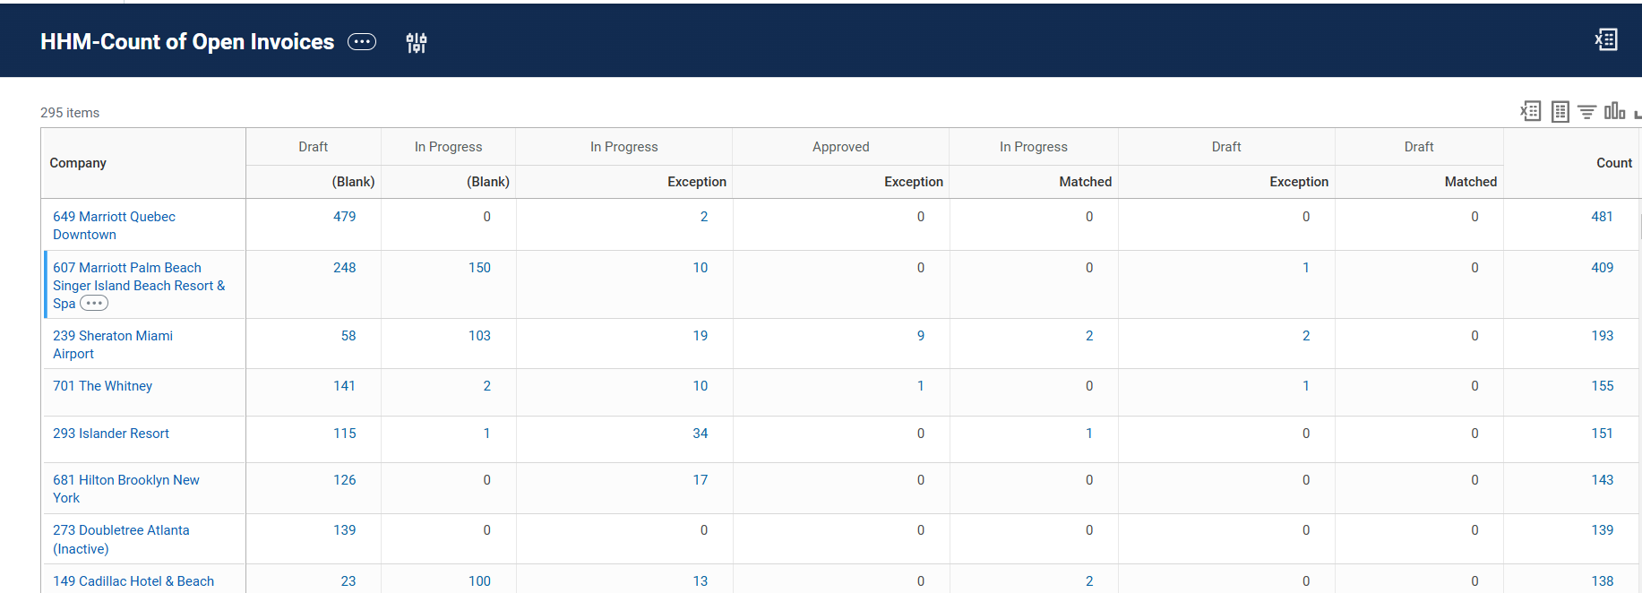Open 23 draft invoices for Cadillac Hotel
Image resolution: width=1642 pixels, height=593 pixels.
click(x=348, y=581)
